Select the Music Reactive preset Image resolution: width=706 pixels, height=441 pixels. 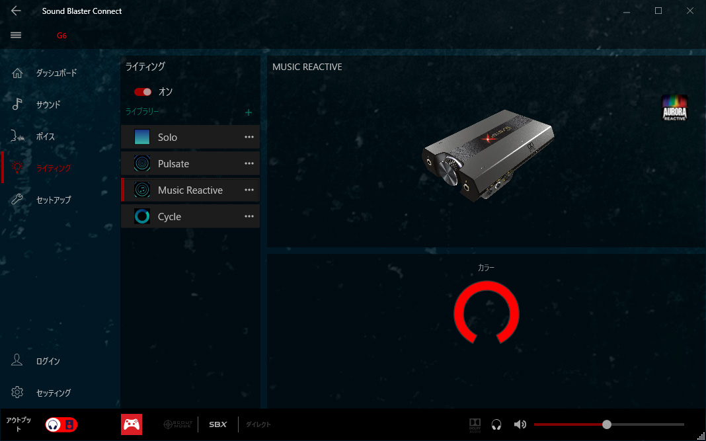point(190,190)
